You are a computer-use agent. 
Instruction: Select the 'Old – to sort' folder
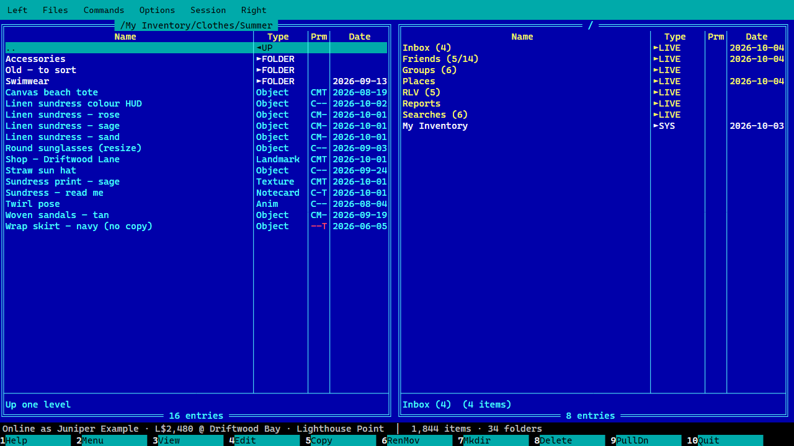tap(196, 70)
